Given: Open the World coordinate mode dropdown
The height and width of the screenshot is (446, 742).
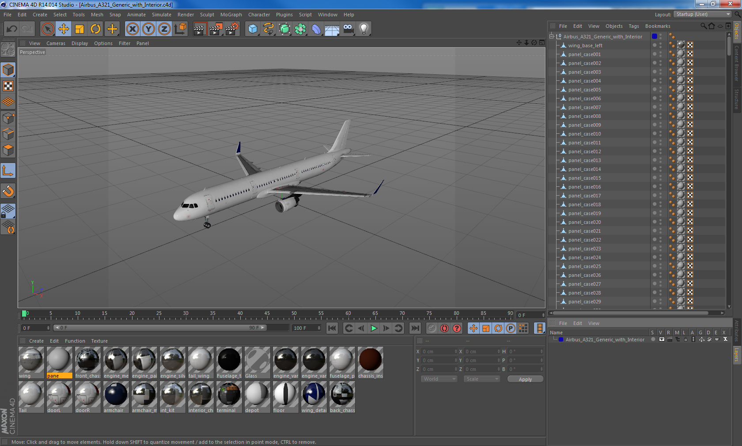Looking at the screenshot, I should coord(439,379).
